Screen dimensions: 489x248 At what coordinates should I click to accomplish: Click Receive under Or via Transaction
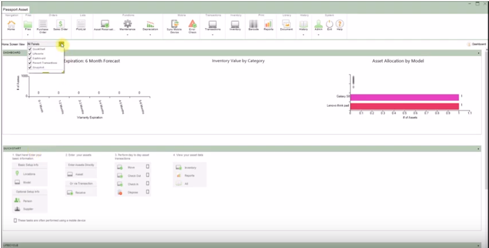(x=76, y=193)
